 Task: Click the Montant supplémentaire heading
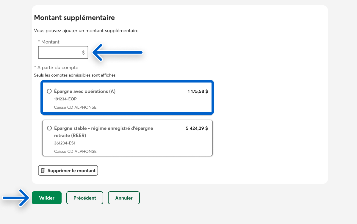click(x=74, y=18)
